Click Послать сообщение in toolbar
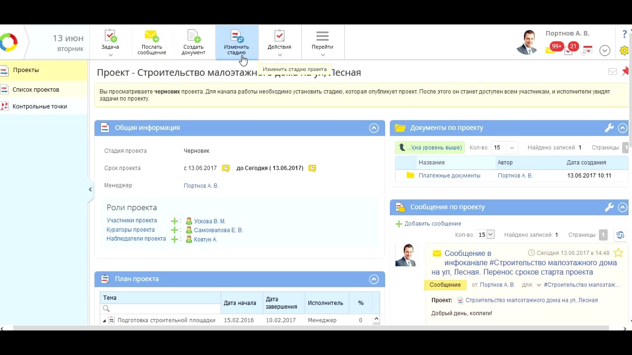Image resolution: width=632 pixels, height=355 pixels. [152, 42]
